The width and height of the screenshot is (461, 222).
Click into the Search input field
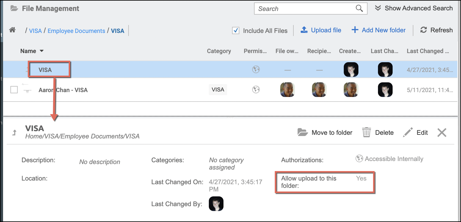click(x=305, y=9)
